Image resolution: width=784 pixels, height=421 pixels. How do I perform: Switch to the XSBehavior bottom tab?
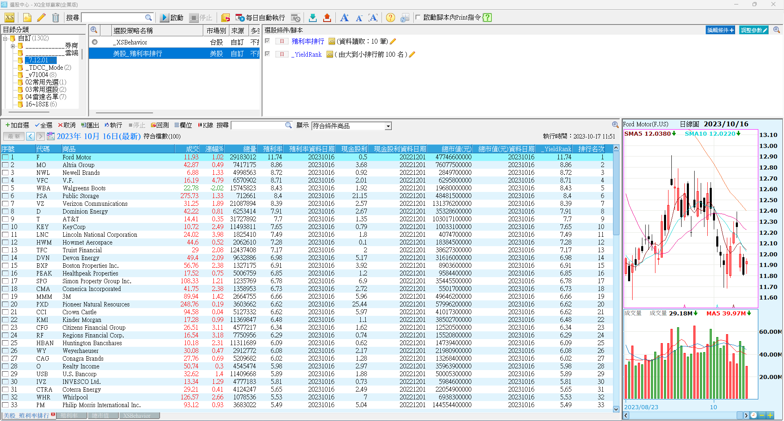click(x=137, y=416)
